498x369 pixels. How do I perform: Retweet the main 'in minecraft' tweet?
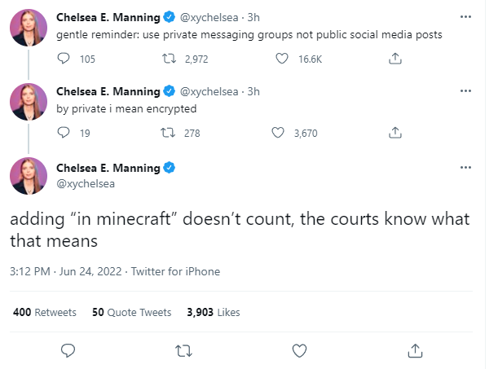(184, 350)
